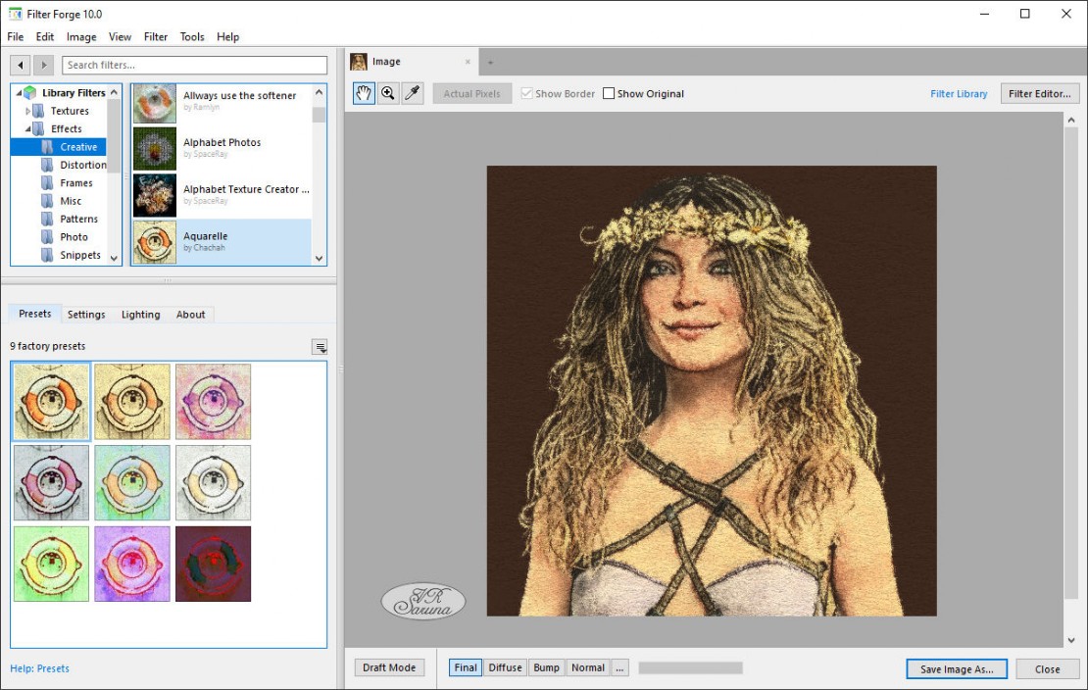Switch render view to Bump
Viewport: 1088px width, 690px height.
click(547, 667)
